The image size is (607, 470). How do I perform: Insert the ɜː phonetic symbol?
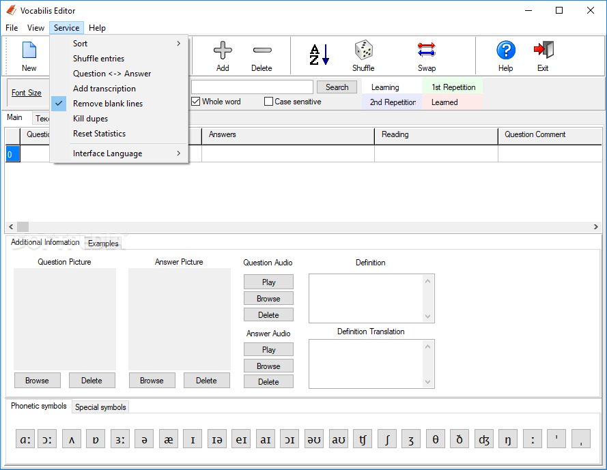[x=120, y=439]
